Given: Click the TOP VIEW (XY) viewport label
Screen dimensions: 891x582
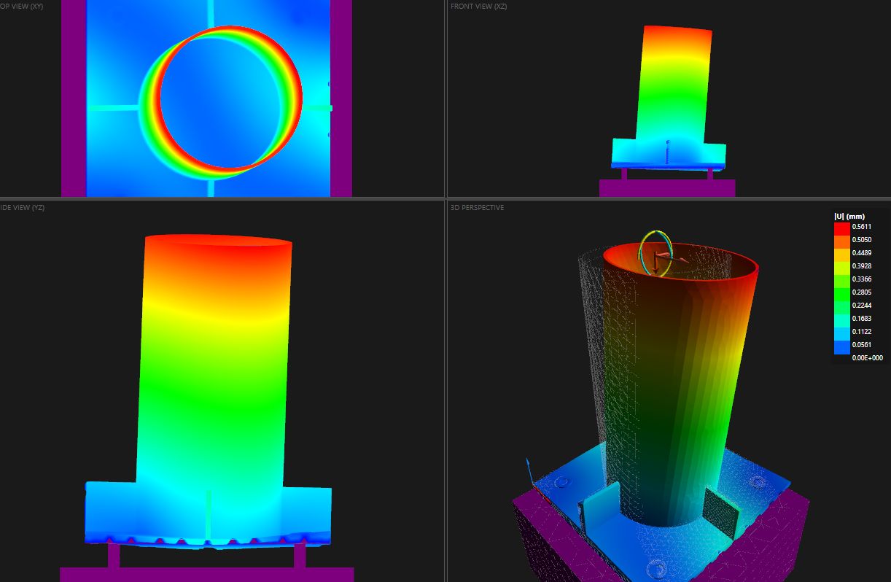Looking at the screenshot, I should tap(22, 7).
